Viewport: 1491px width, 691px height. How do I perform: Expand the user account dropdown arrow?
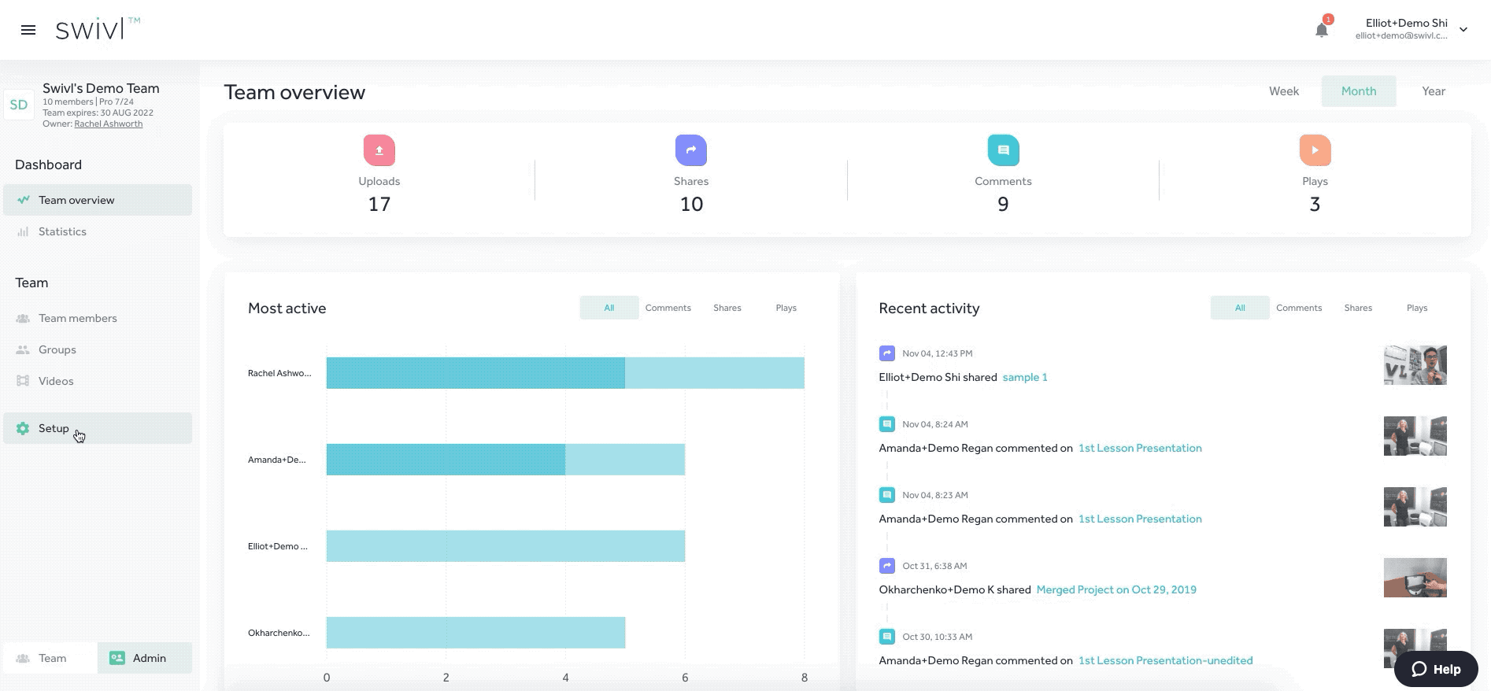pos(1463,30)
